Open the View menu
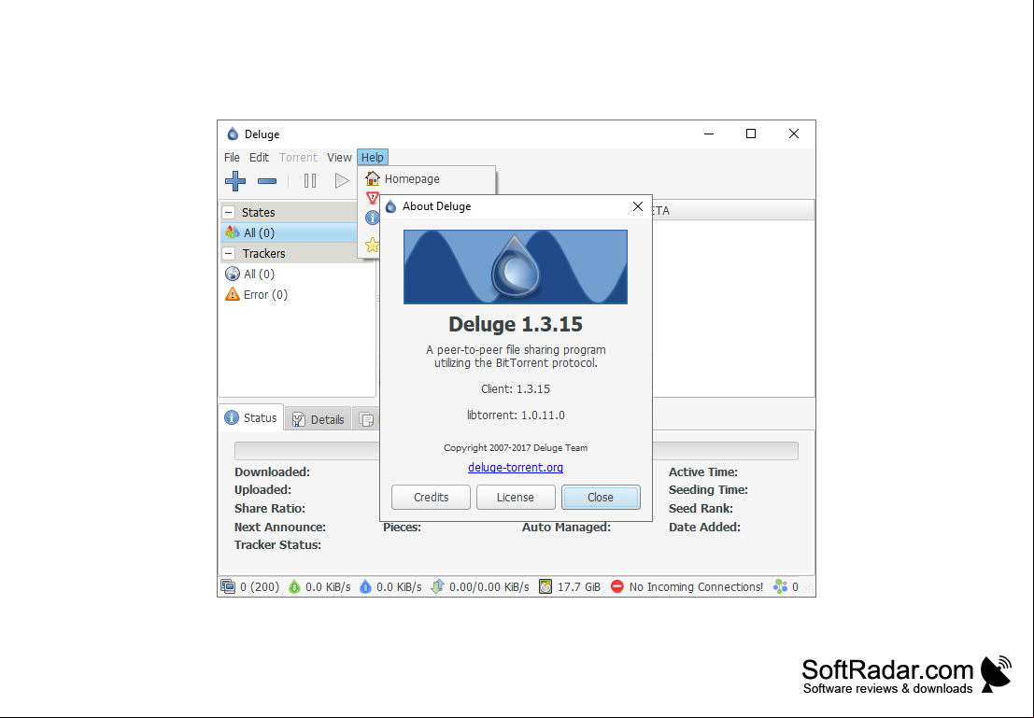 339,158
